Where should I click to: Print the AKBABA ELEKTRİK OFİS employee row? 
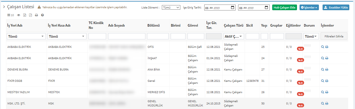[x=327, y=47]
